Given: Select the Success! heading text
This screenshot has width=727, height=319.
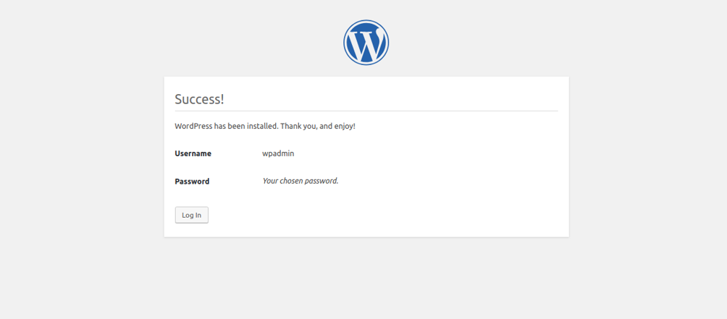Looking at the screenshot, I should 199,99.
